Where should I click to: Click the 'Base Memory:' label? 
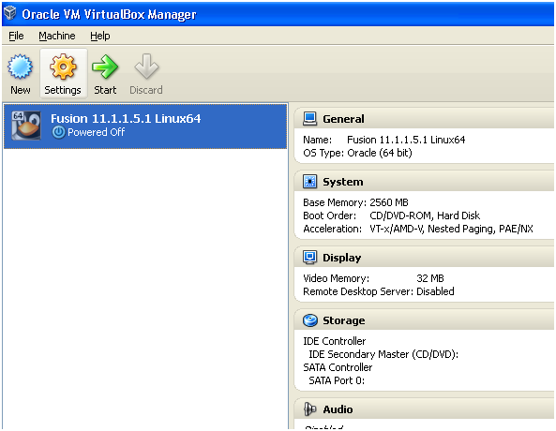tap(335, 202)
